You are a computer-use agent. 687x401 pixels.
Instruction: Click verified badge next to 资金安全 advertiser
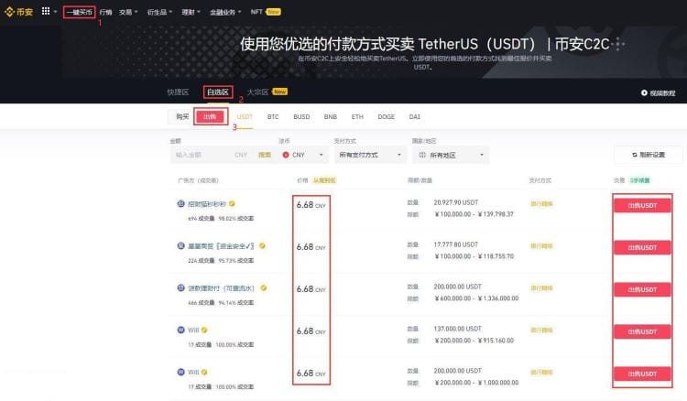pos(262,245)
